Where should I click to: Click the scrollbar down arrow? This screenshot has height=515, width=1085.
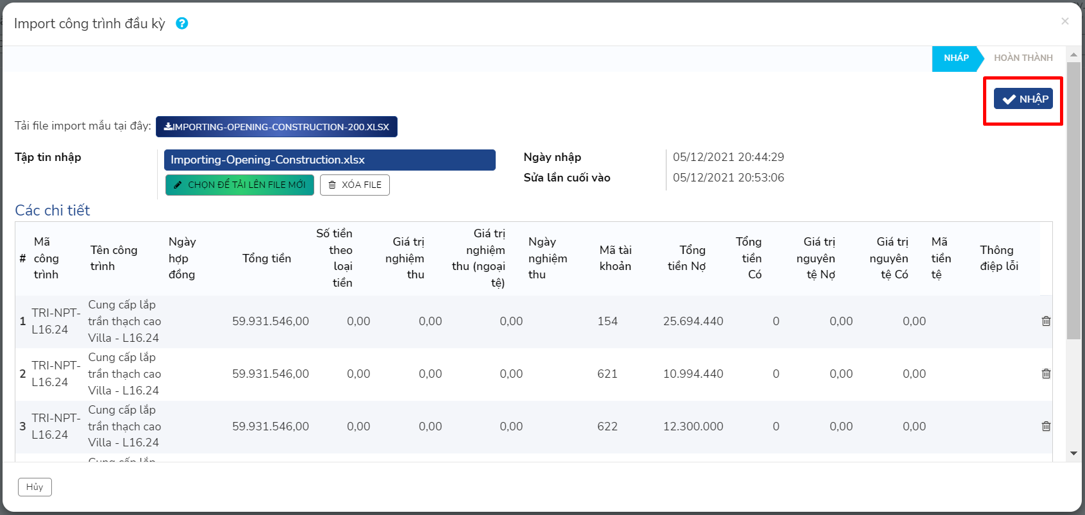(1074, 453)
